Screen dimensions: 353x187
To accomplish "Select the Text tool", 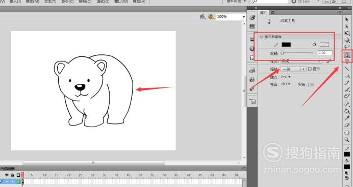I will [x=347, y=61].
